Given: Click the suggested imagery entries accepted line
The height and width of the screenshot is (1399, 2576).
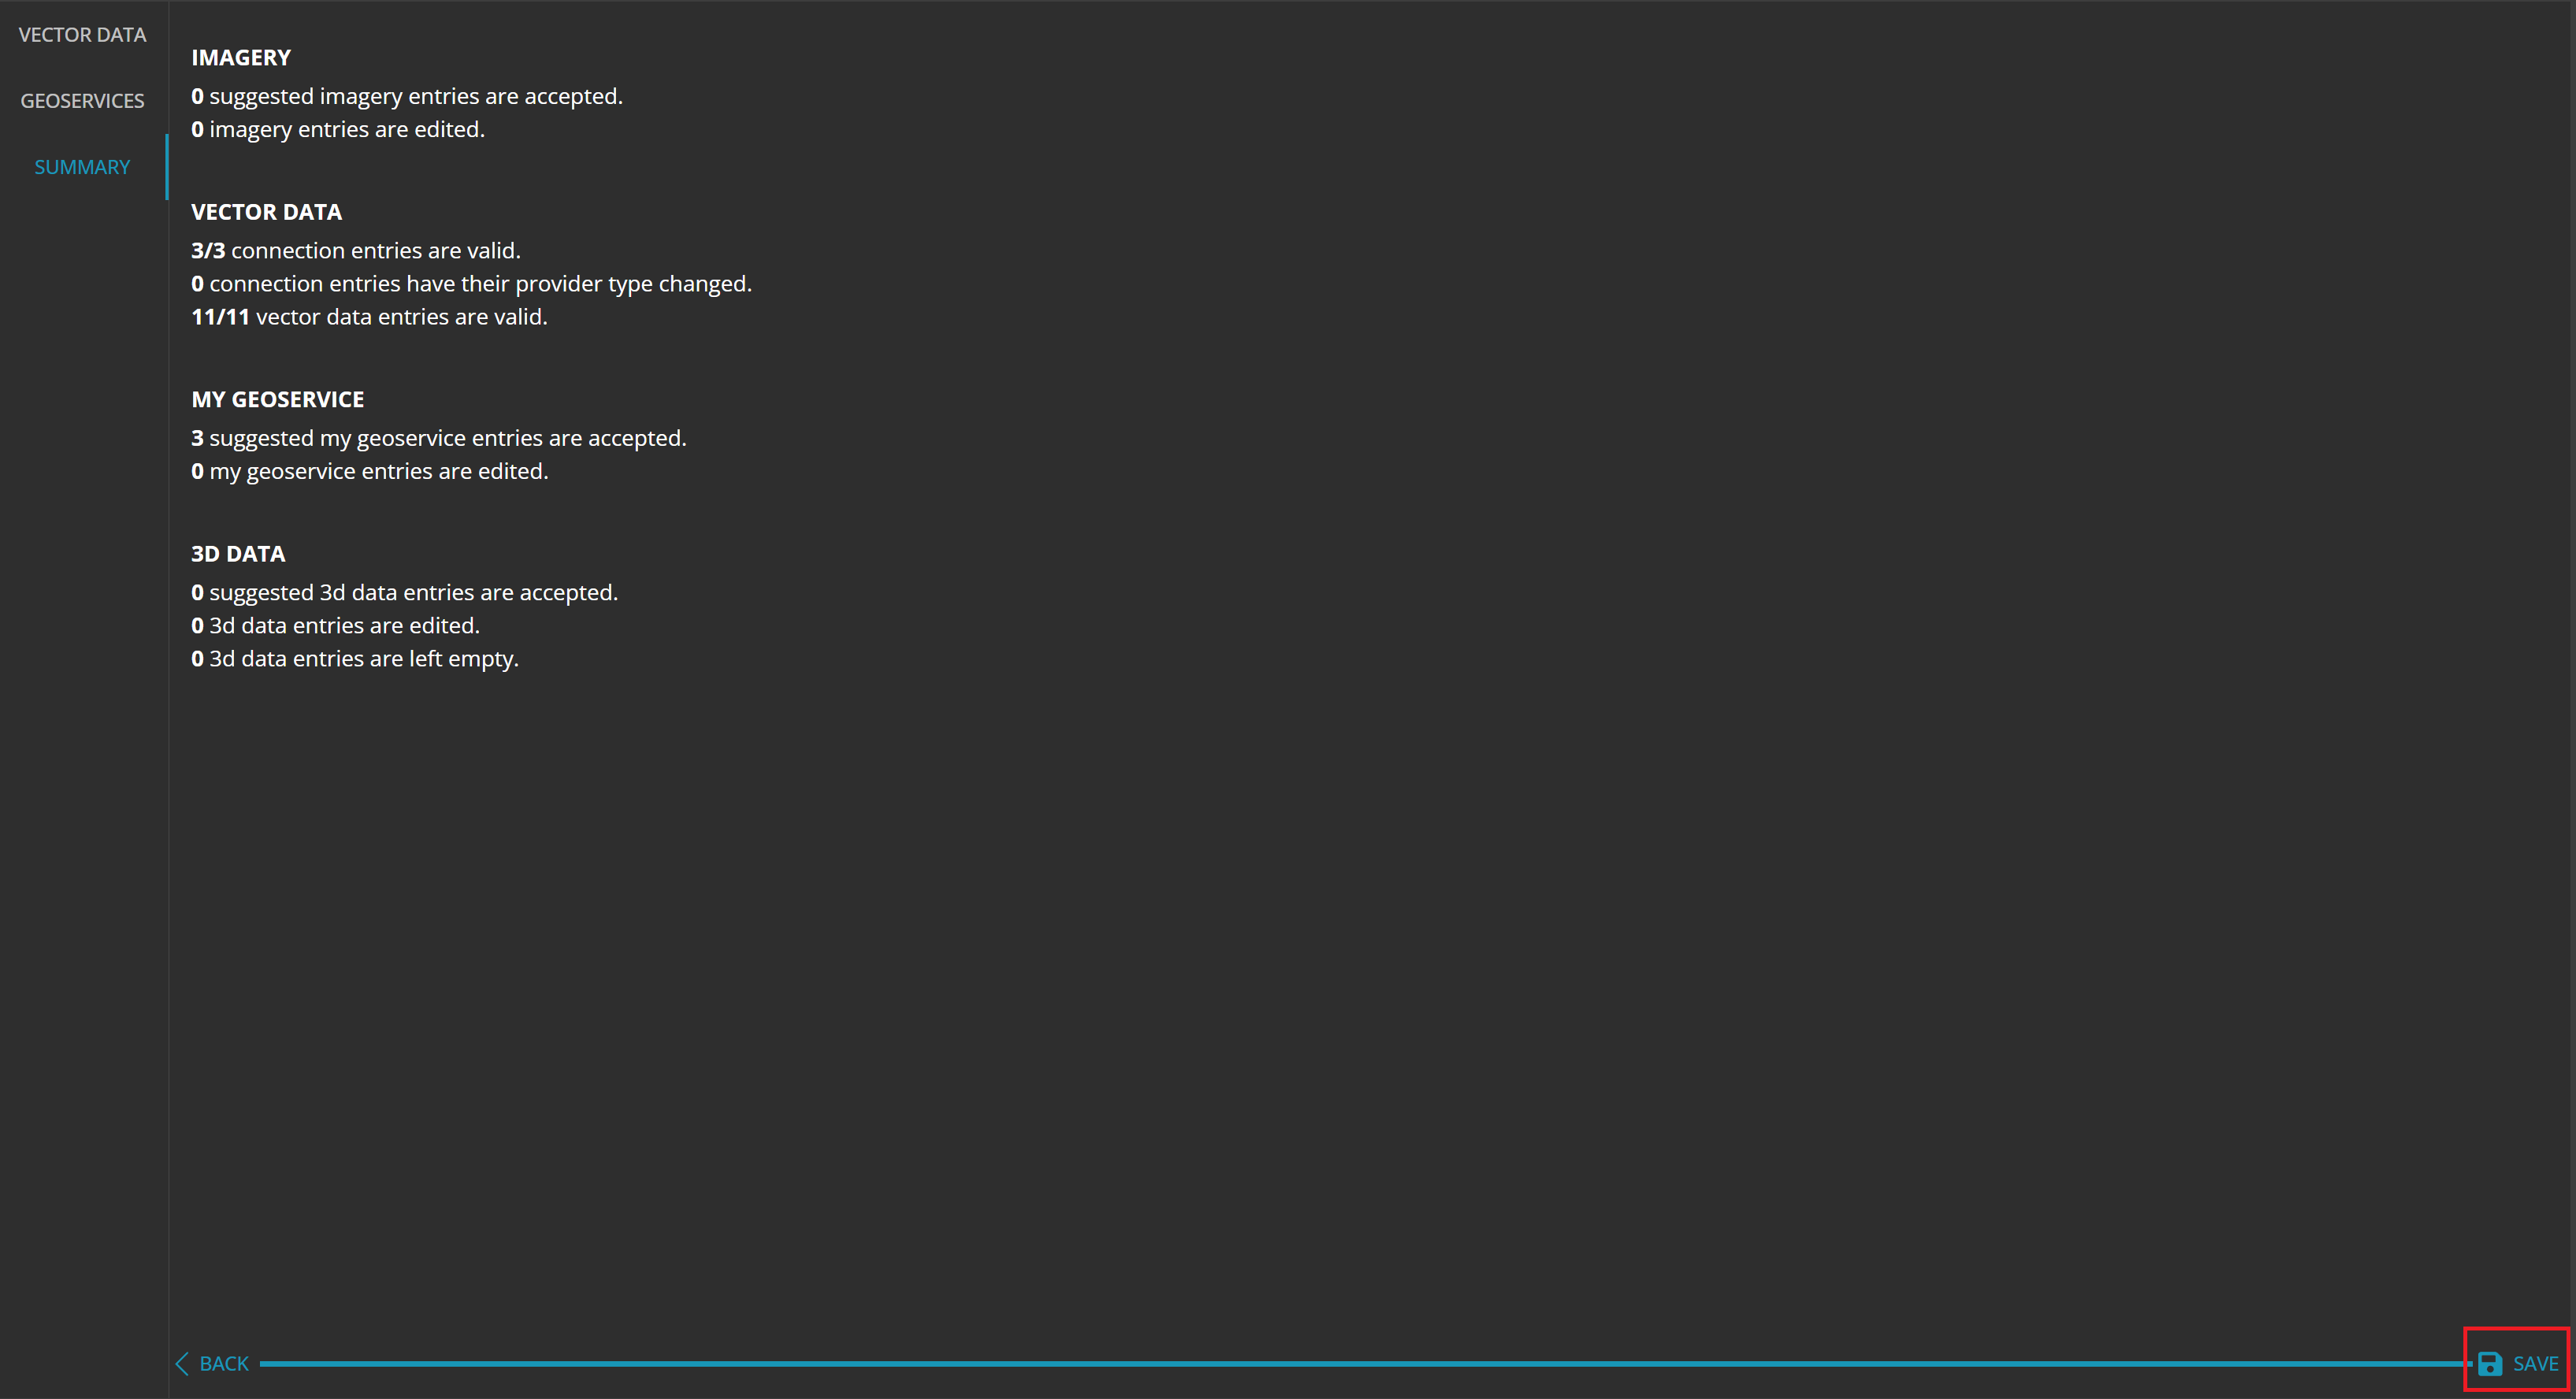Looking at the screenshot, I should point(406,96).
